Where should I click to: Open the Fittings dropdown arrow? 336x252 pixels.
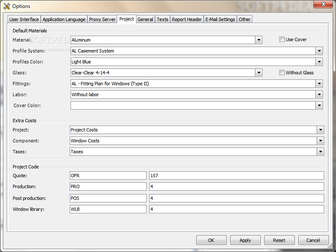coord(319,84)
